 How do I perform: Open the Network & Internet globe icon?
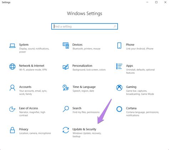click(12, 67)
